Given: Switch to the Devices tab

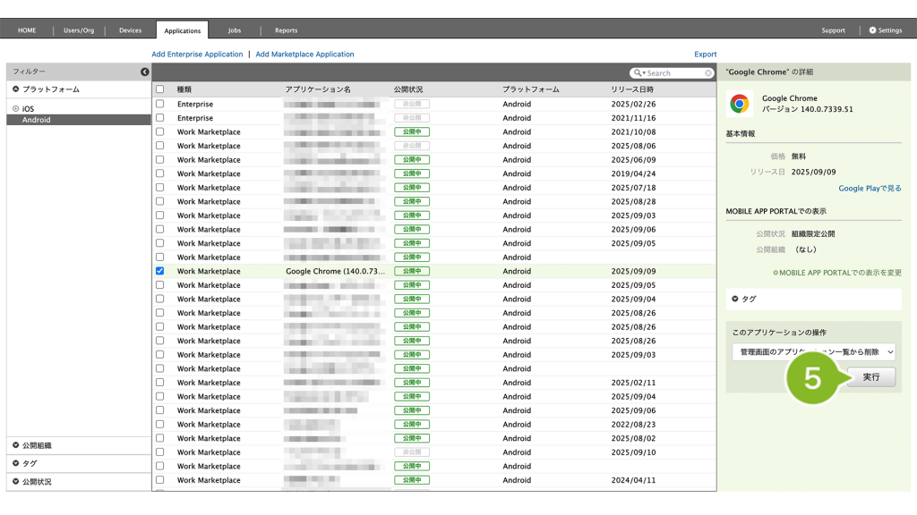Looking at the screenshot, I should [130, 30].
